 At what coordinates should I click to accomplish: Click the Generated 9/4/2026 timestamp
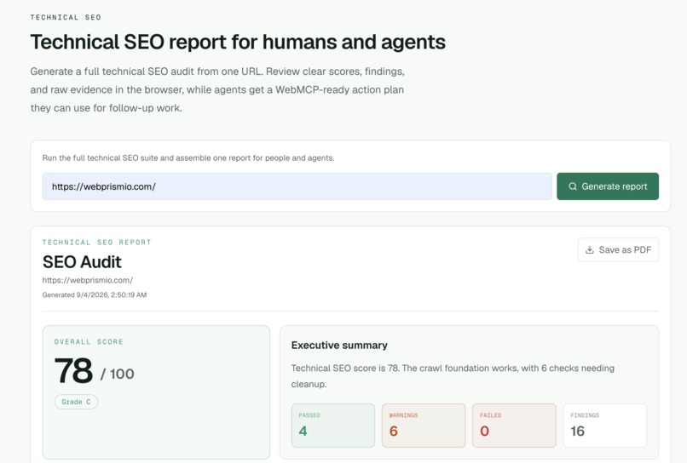95,295
